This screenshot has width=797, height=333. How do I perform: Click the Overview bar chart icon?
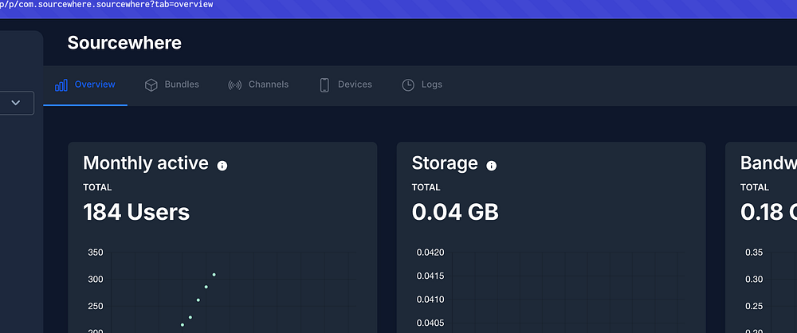point(61,85)
